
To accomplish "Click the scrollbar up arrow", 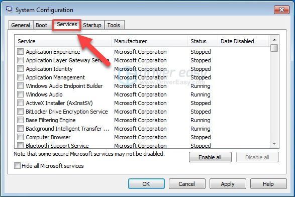I will point(274,40).
